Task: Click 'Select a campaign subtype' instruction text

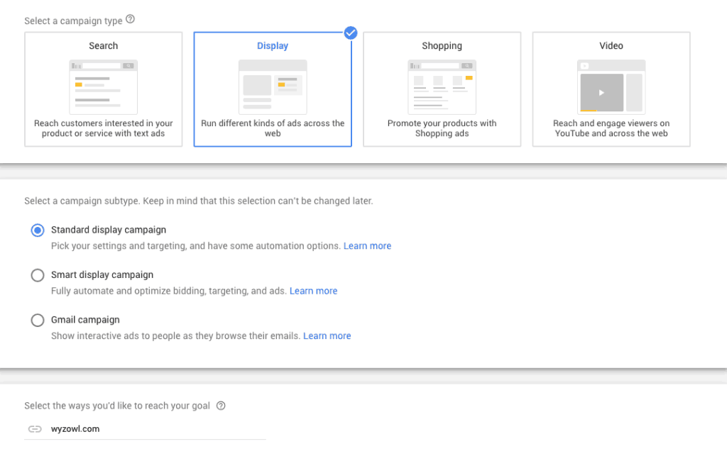Action: click(x=199, y=201)
